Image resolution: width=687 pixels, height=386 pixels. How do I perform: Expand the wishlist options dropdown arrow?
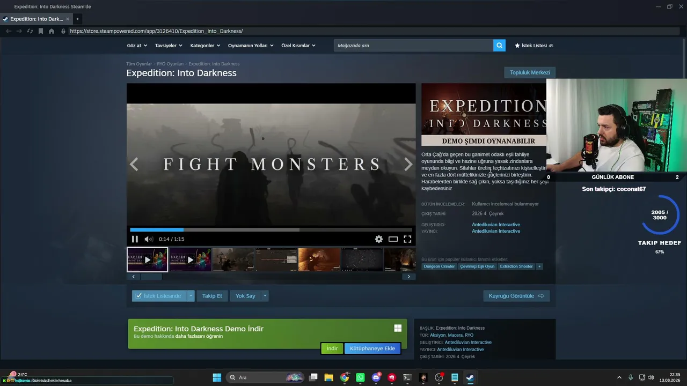(x=191, y=296)
